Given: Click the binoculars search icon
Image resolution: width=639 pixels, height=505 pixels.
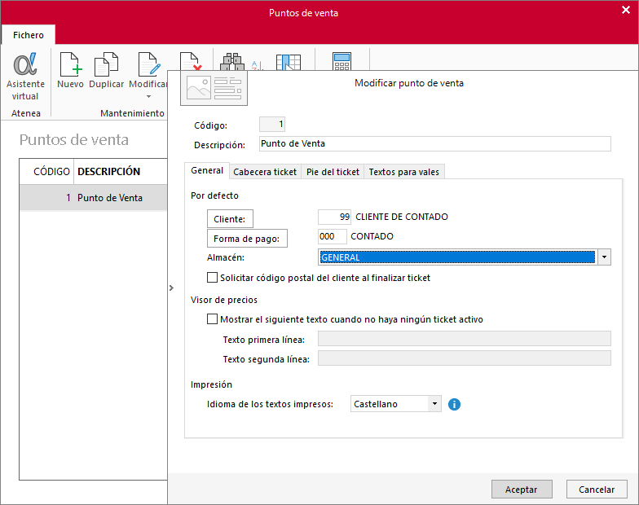Looking at the screenshot, I should 232,62.
